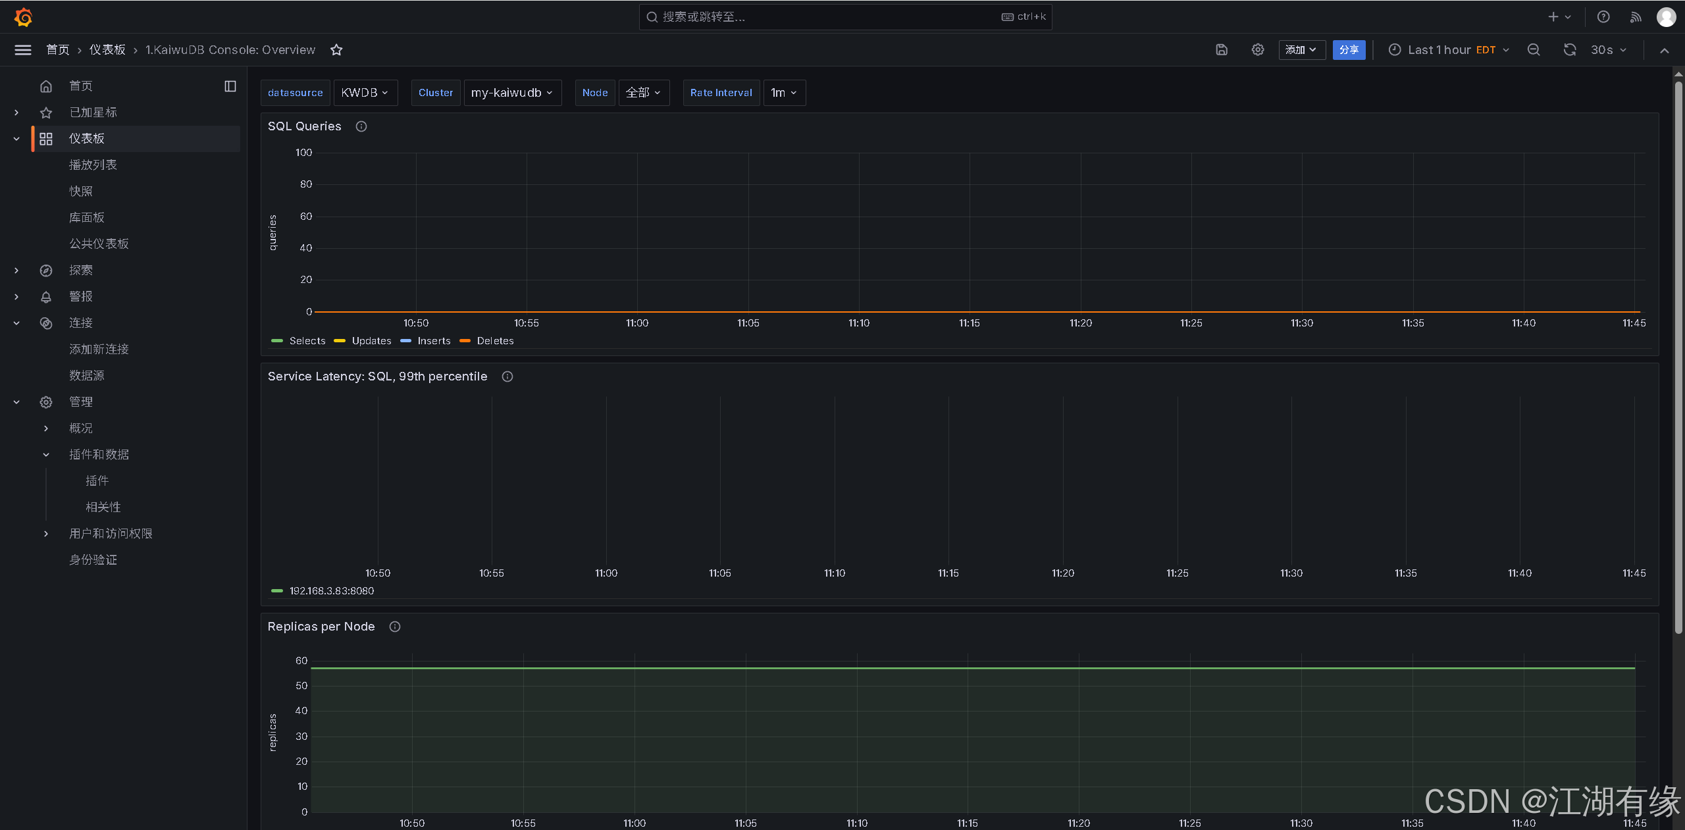Image resolution: width=1685 pixels, height=830 pixels.
Task: Open the 30s refresh interval dropdown
Action: coord(1609,50)
